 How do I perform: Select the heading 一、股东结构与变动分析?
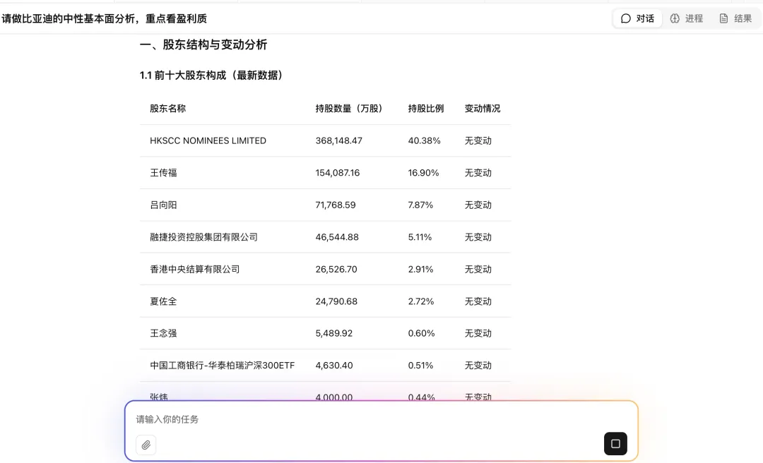point(203,44)
